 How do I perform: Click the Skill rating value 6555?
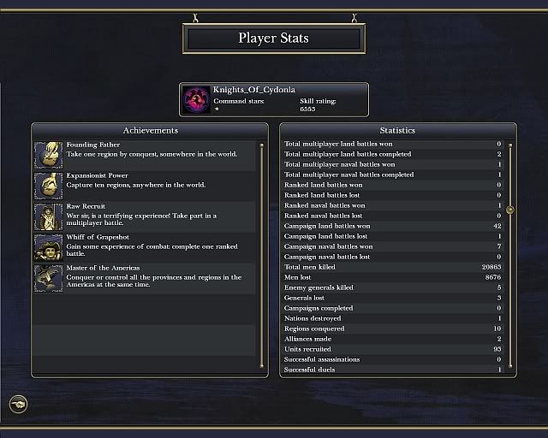[307, 110]
